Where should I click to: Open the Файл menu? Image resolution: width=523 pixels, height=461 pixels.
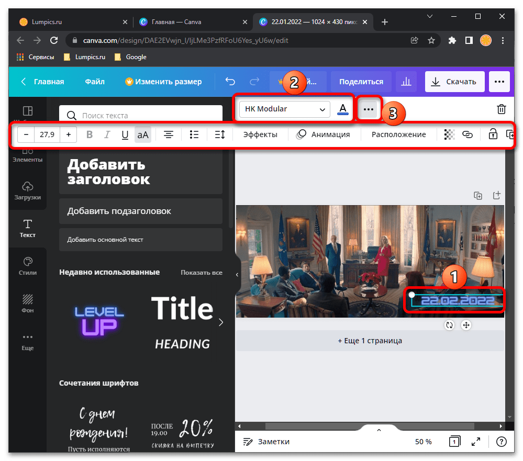[95, 82]
